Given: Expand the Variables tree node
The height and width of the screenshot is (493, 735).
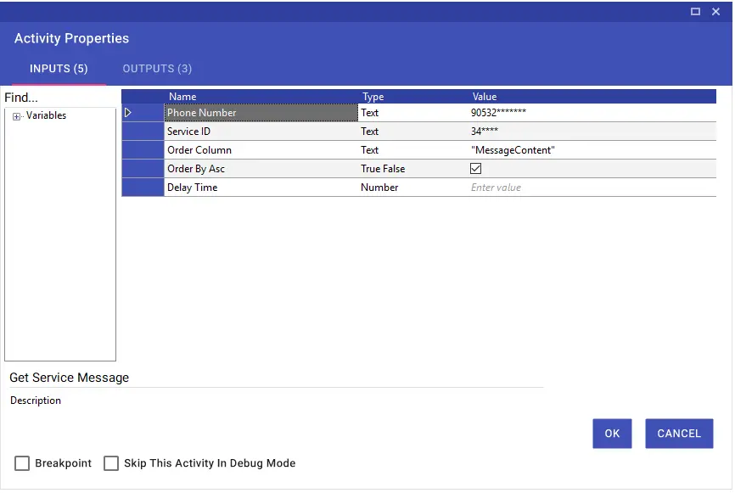Looking at the screenshot, I should [x=16, y=116].
